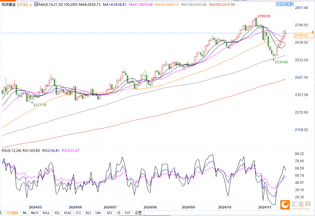Click the third chart toolbar icon with play arrow
Image resolution: width=315 pixels, height=216 pixels.
coord(287,4)
